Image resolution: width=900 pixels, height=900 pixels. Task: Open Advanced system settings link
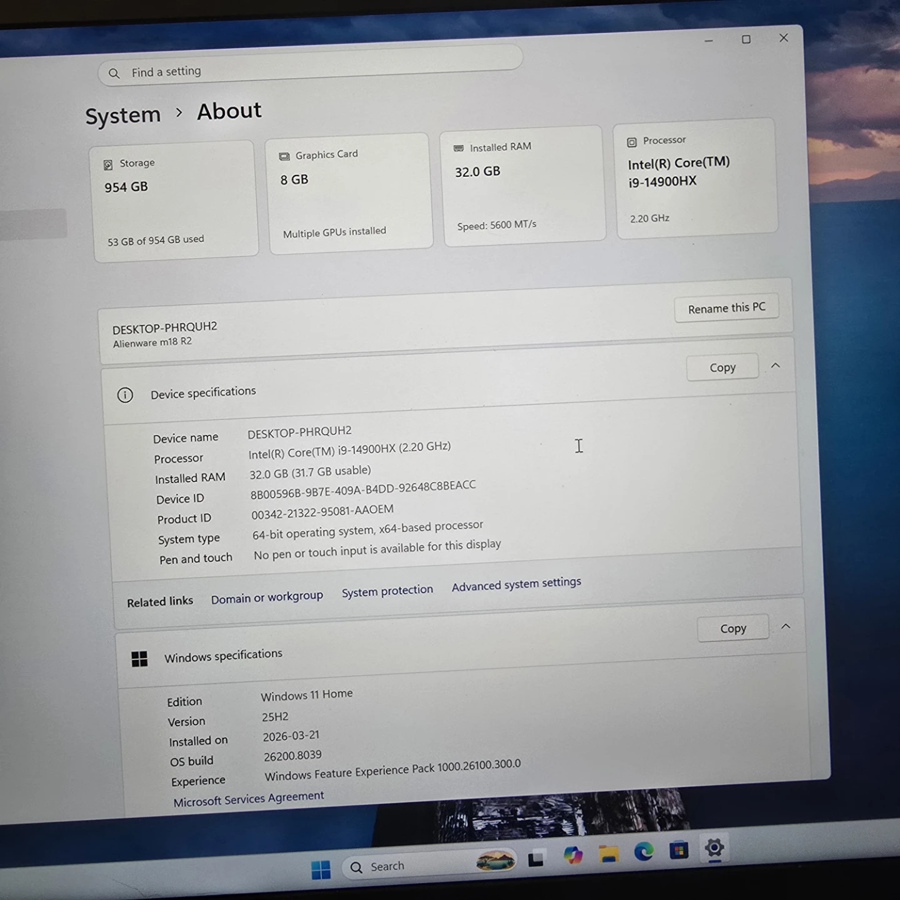516,584
